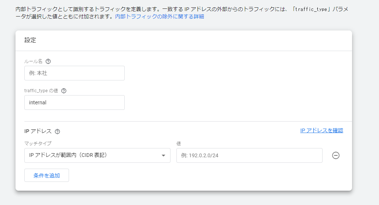Click the 条件を追加 button

tap(46, 175)
